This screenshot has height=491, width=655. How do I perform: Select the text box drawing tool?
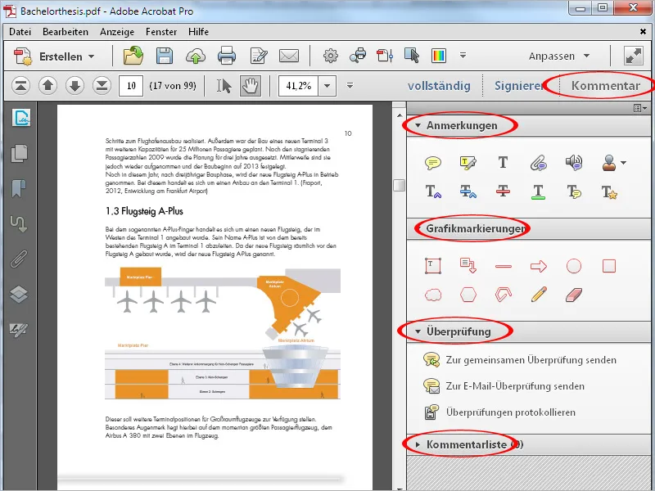pos(433,266)
